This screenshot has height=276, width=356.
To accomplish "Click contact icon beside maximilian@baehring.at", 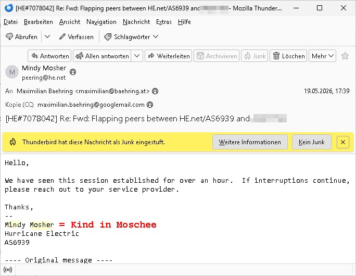I will point(155,91).
